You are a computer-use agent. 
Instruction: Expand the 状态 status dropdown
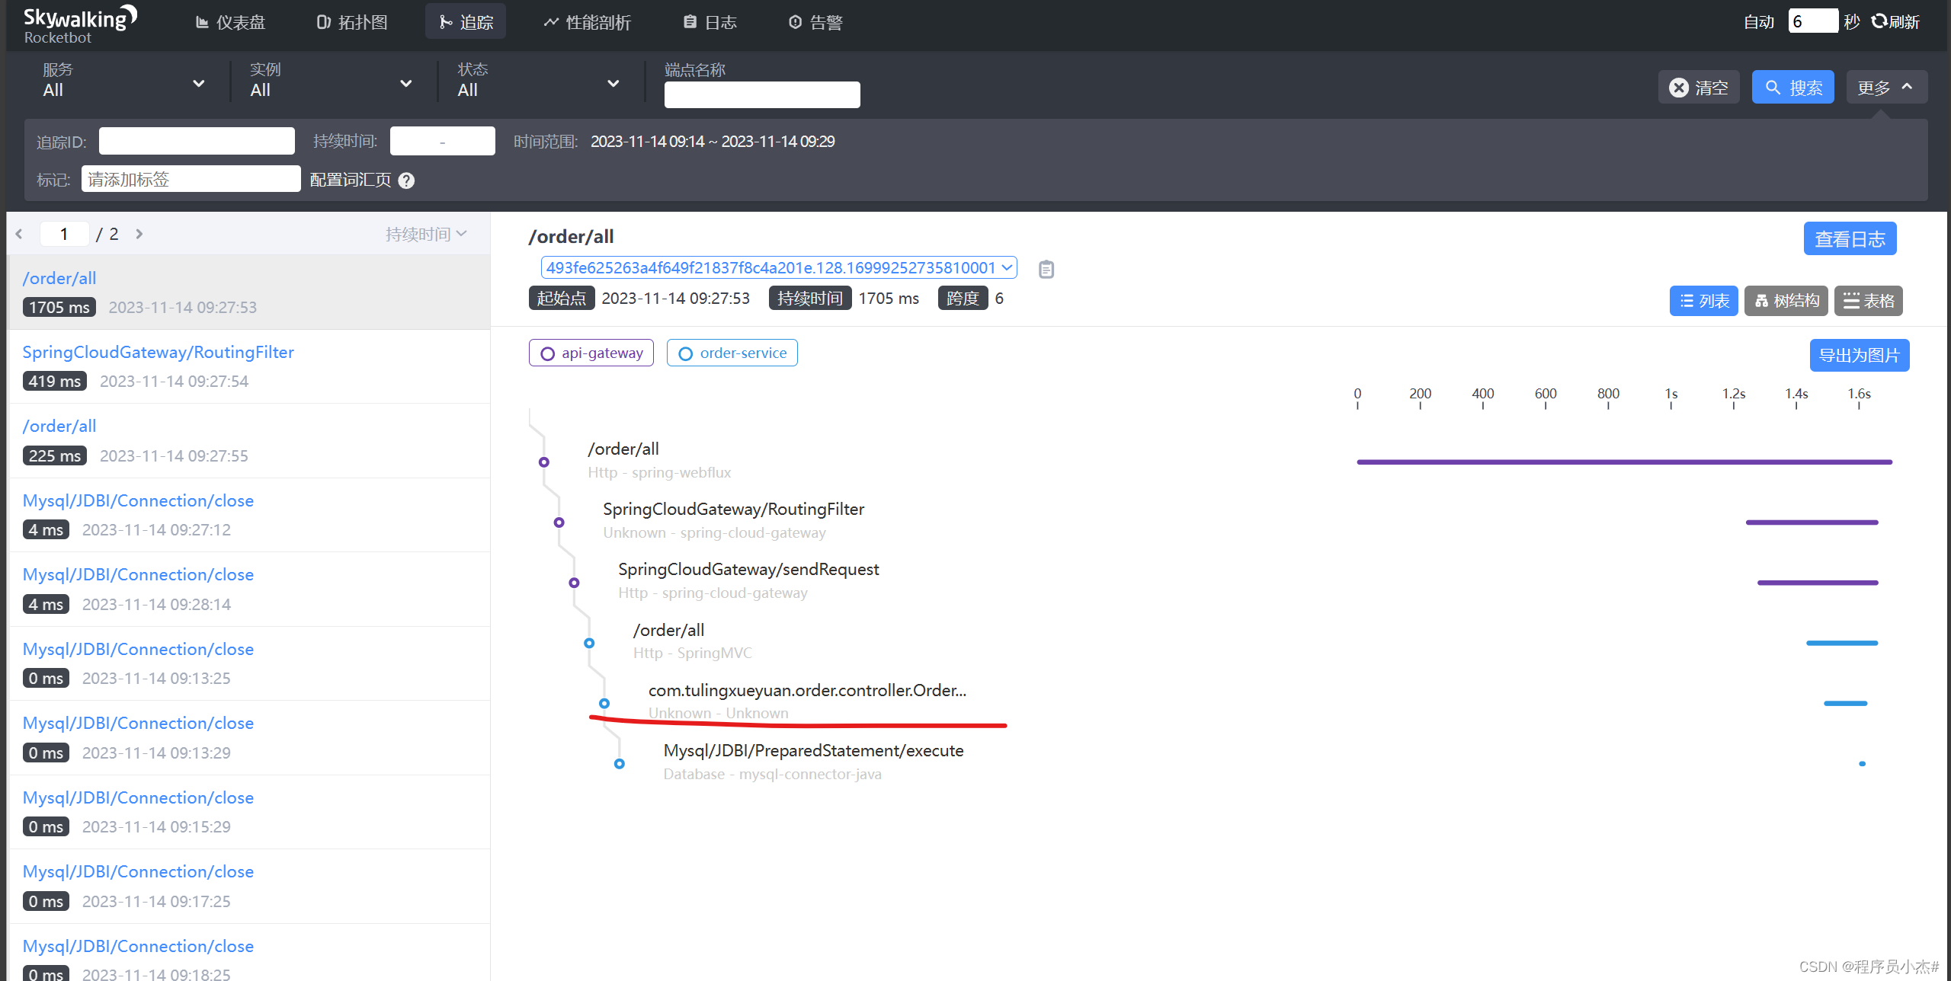tap(539, 81)
